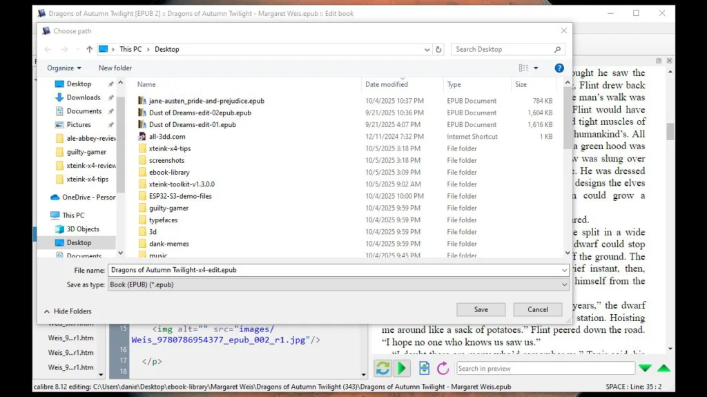The image size is (707, 397).
Task: Select Desktop in the address breadcrumb
Action: pos(167,49)
